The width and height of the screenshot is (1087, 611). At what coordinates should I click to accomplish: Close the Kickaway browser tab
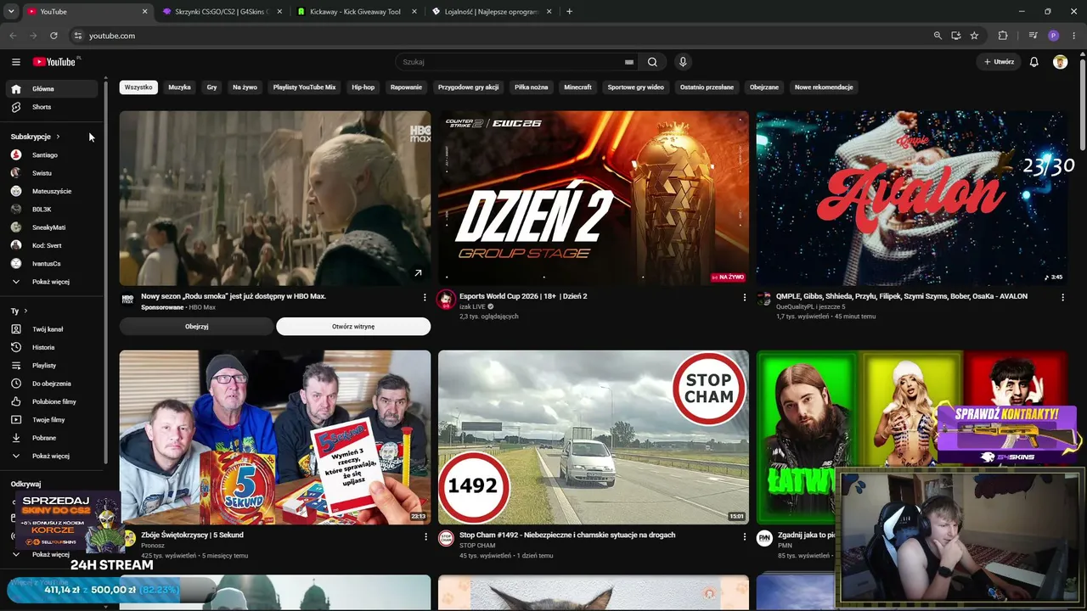pyautogui.click(x=414, y=12)
